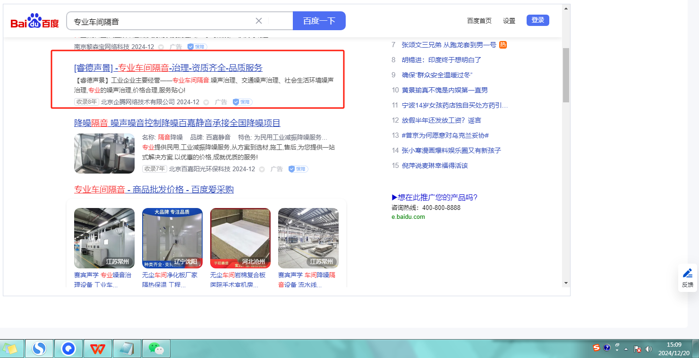Screen dimensions: 699x358
Task: Click the 保障 badge beside 北京百嘉阳光环保科技
Action: coord(298,169)
